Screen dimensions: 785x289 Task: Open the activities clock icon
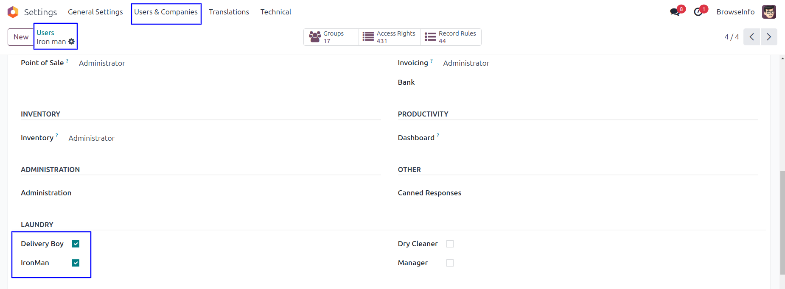(x=698, y=12)
